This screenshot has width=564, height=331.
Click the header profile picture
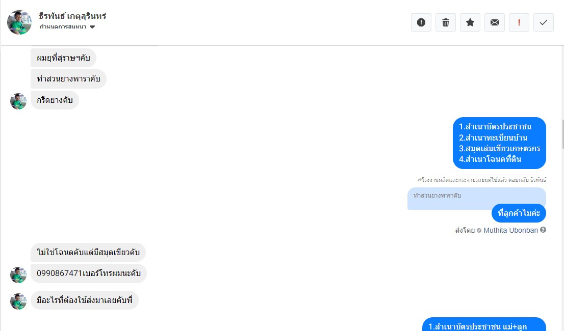[19, 22]
